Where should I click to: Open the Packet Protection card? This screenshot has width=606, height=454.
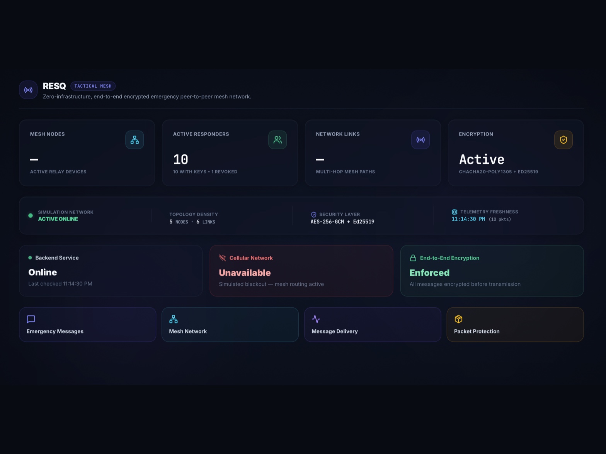(x=515, y=325)
